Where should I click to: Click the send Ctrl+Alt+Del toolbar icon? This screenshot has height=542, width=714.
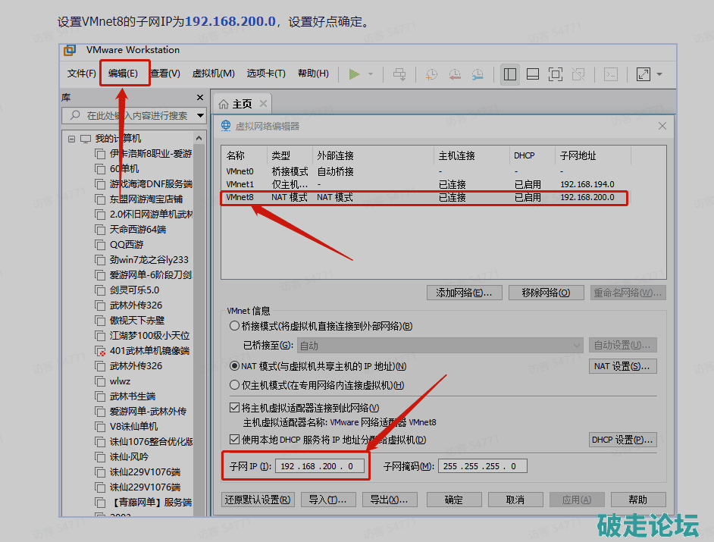pyautogui.click(x=399, y=74)
